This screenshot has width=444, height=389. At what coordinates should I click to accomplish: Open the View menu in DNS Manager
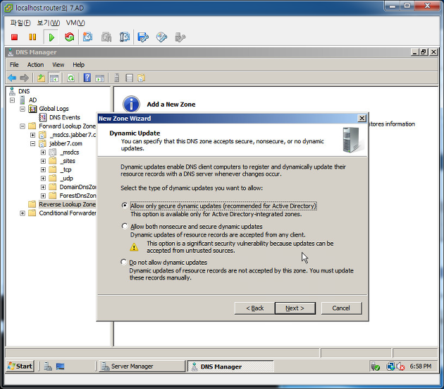click(x=58, y=65)
